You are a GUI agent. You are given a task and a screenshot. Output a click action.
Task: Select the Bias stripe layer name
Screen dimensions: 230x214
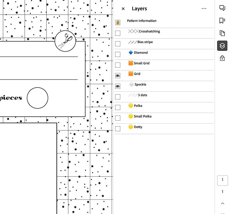tap(145, 42)
